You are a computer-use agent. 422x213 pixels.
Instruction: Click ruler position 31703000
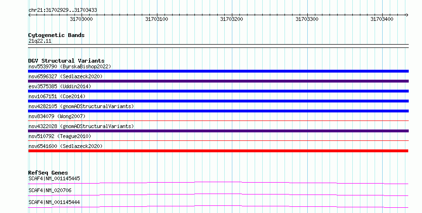81,19
